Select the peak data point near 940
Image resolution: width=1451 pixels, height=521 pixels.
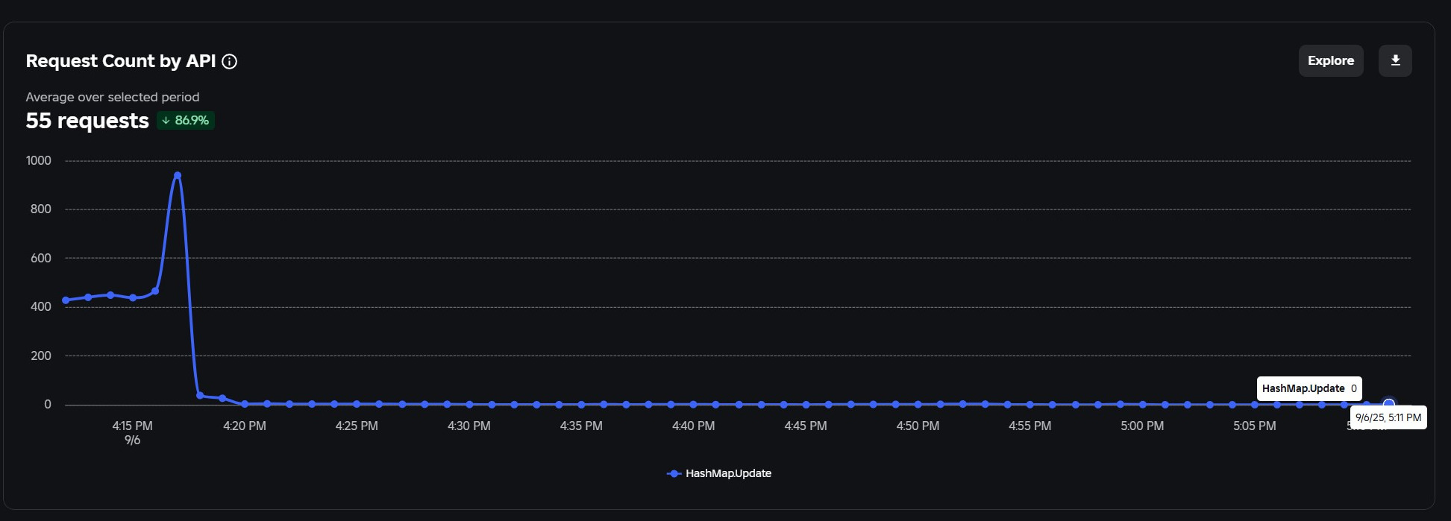[178, 176]
